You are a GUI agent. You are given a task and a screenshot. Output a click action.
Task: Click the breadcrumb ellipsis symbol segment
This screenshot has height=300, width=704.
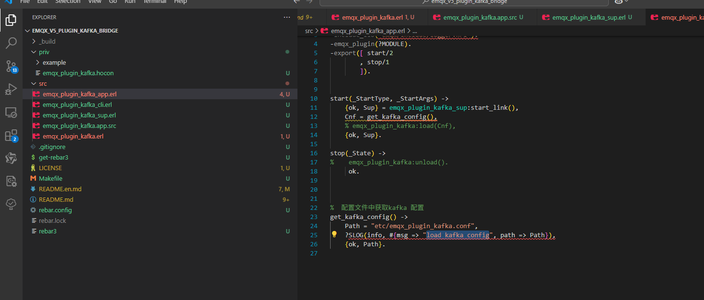point(414,31)
